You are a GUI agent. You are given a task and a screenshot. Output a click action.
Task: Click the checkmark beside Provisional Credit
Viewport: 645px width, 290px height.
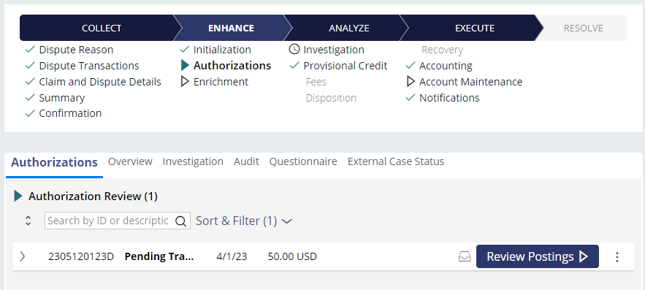pyautogui.click(x=294, y=66)
